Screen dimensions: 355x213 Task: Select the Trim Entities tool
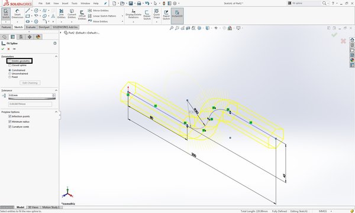pyautogui.click(x=61, y=14)
